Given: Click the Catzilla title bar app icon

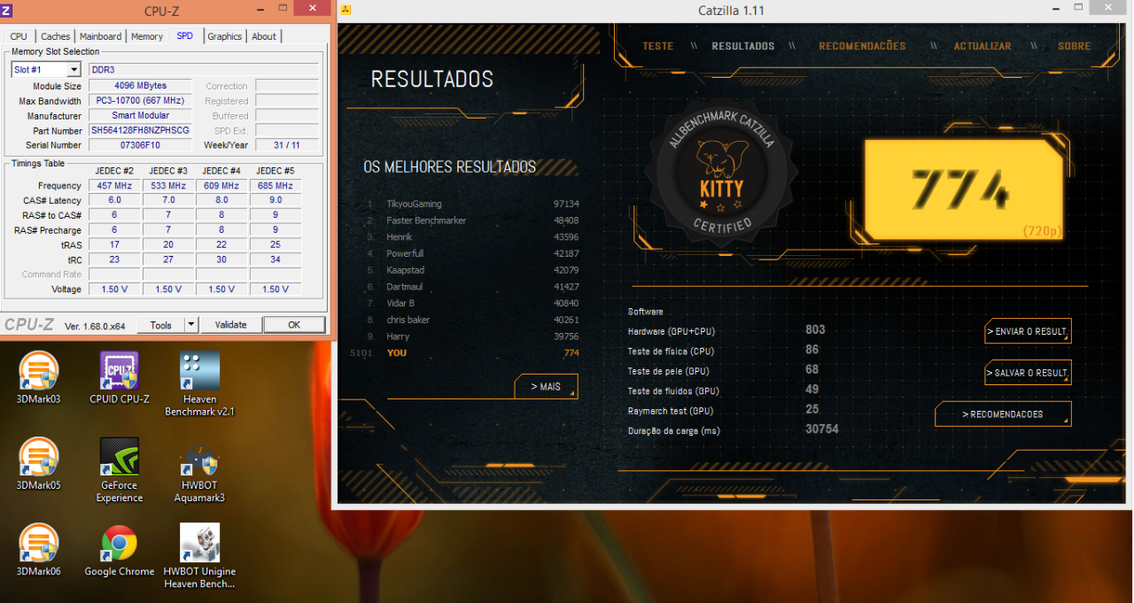Looking at the screenshot, I should 346,11.
